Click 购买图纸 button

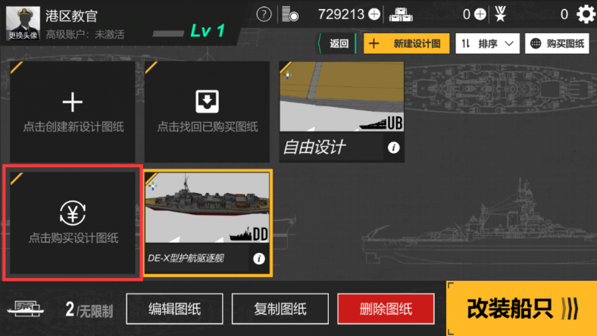[557, 44]
